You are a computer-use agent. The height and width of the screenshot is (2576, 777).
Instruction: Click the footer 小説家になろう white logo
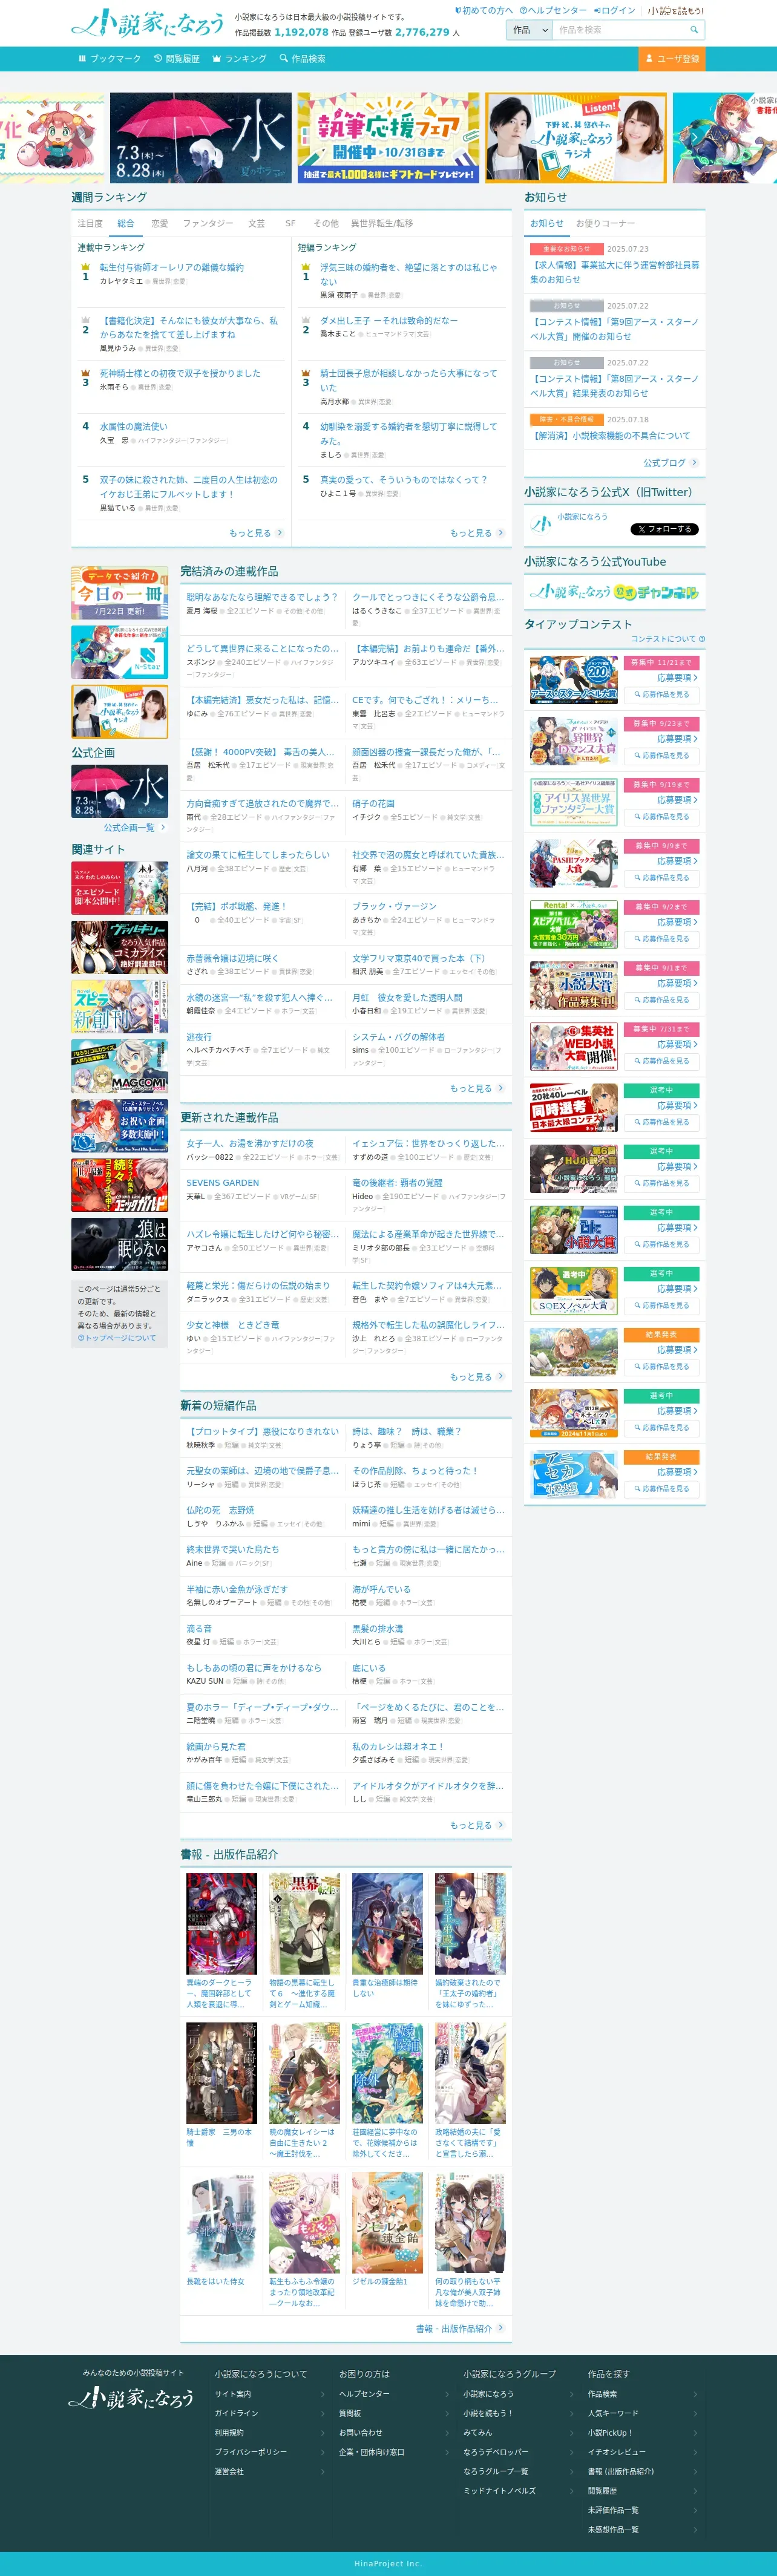(x=132, y=2398)
